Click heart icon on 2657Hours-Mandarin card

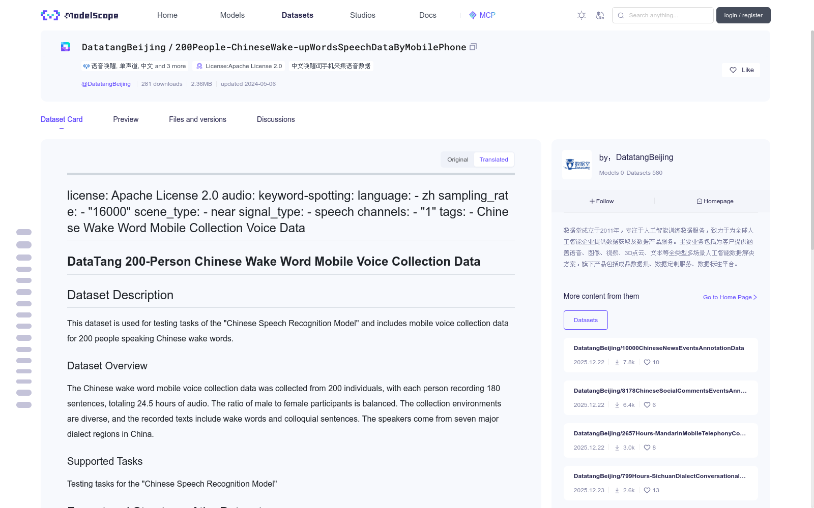click(647, 448)
